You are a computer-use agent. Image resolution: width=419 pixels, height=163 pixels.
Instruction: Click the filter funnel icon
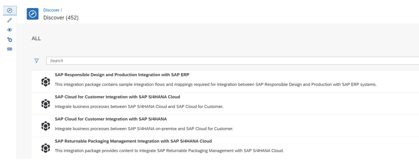pos(36,61)
